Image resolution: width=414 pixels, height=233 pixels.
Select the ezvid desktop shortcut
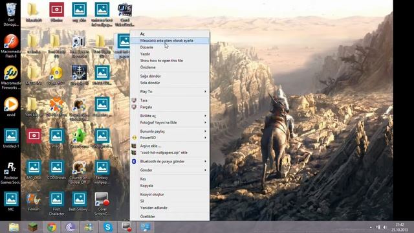[11, 107]
